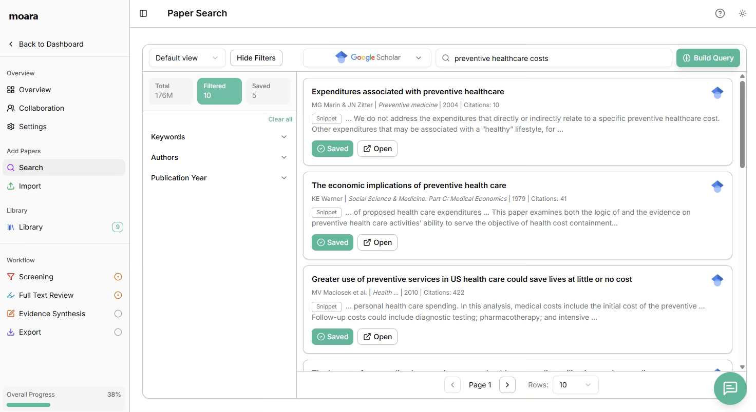756x412 pixels.
Task: Open the Import papers icon
Action: 11,186
